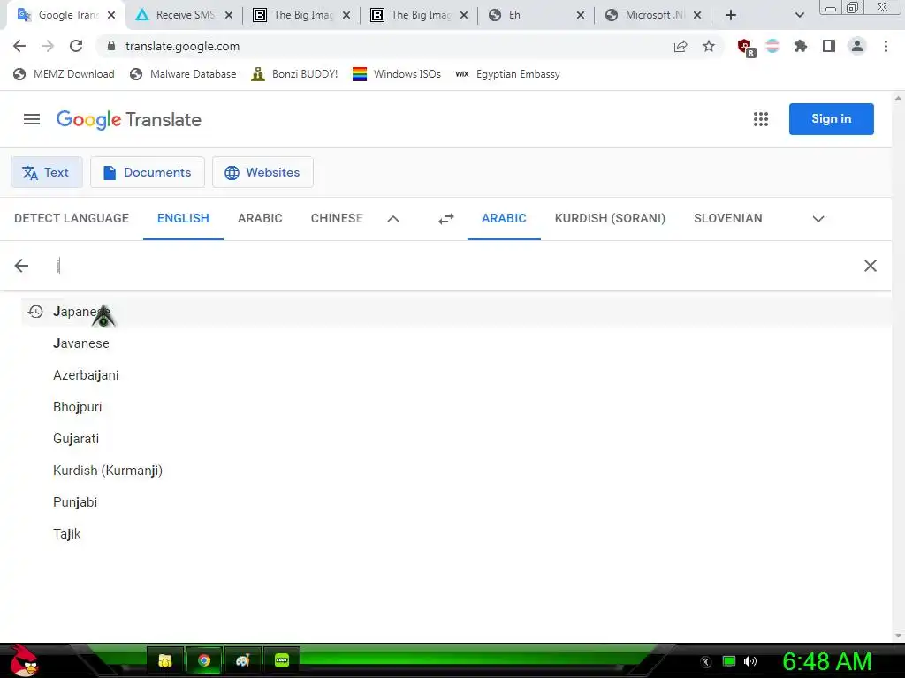Open the Extensions puzzle menu
Screen dimensions: 905x678
pos(801,46)
